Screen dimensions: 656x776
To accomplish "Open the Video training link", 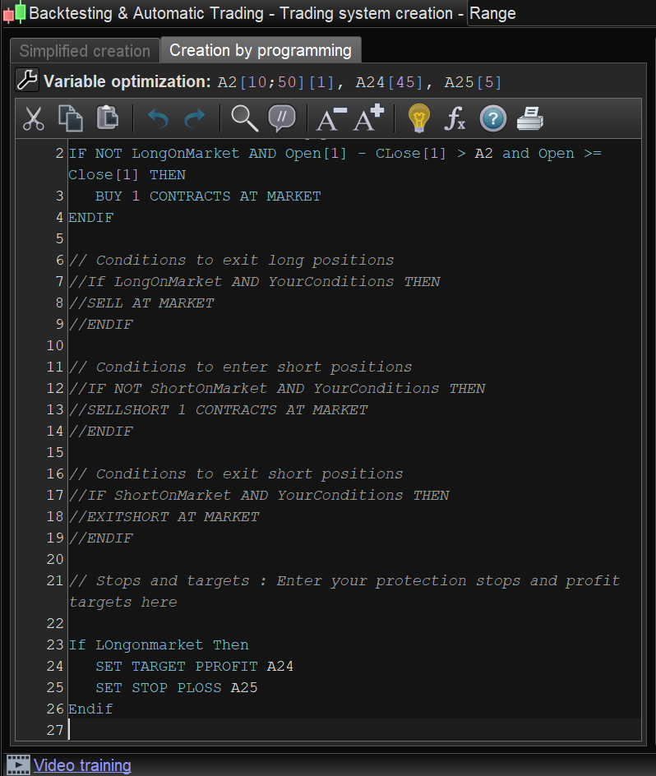I will [x=82, y=765].
